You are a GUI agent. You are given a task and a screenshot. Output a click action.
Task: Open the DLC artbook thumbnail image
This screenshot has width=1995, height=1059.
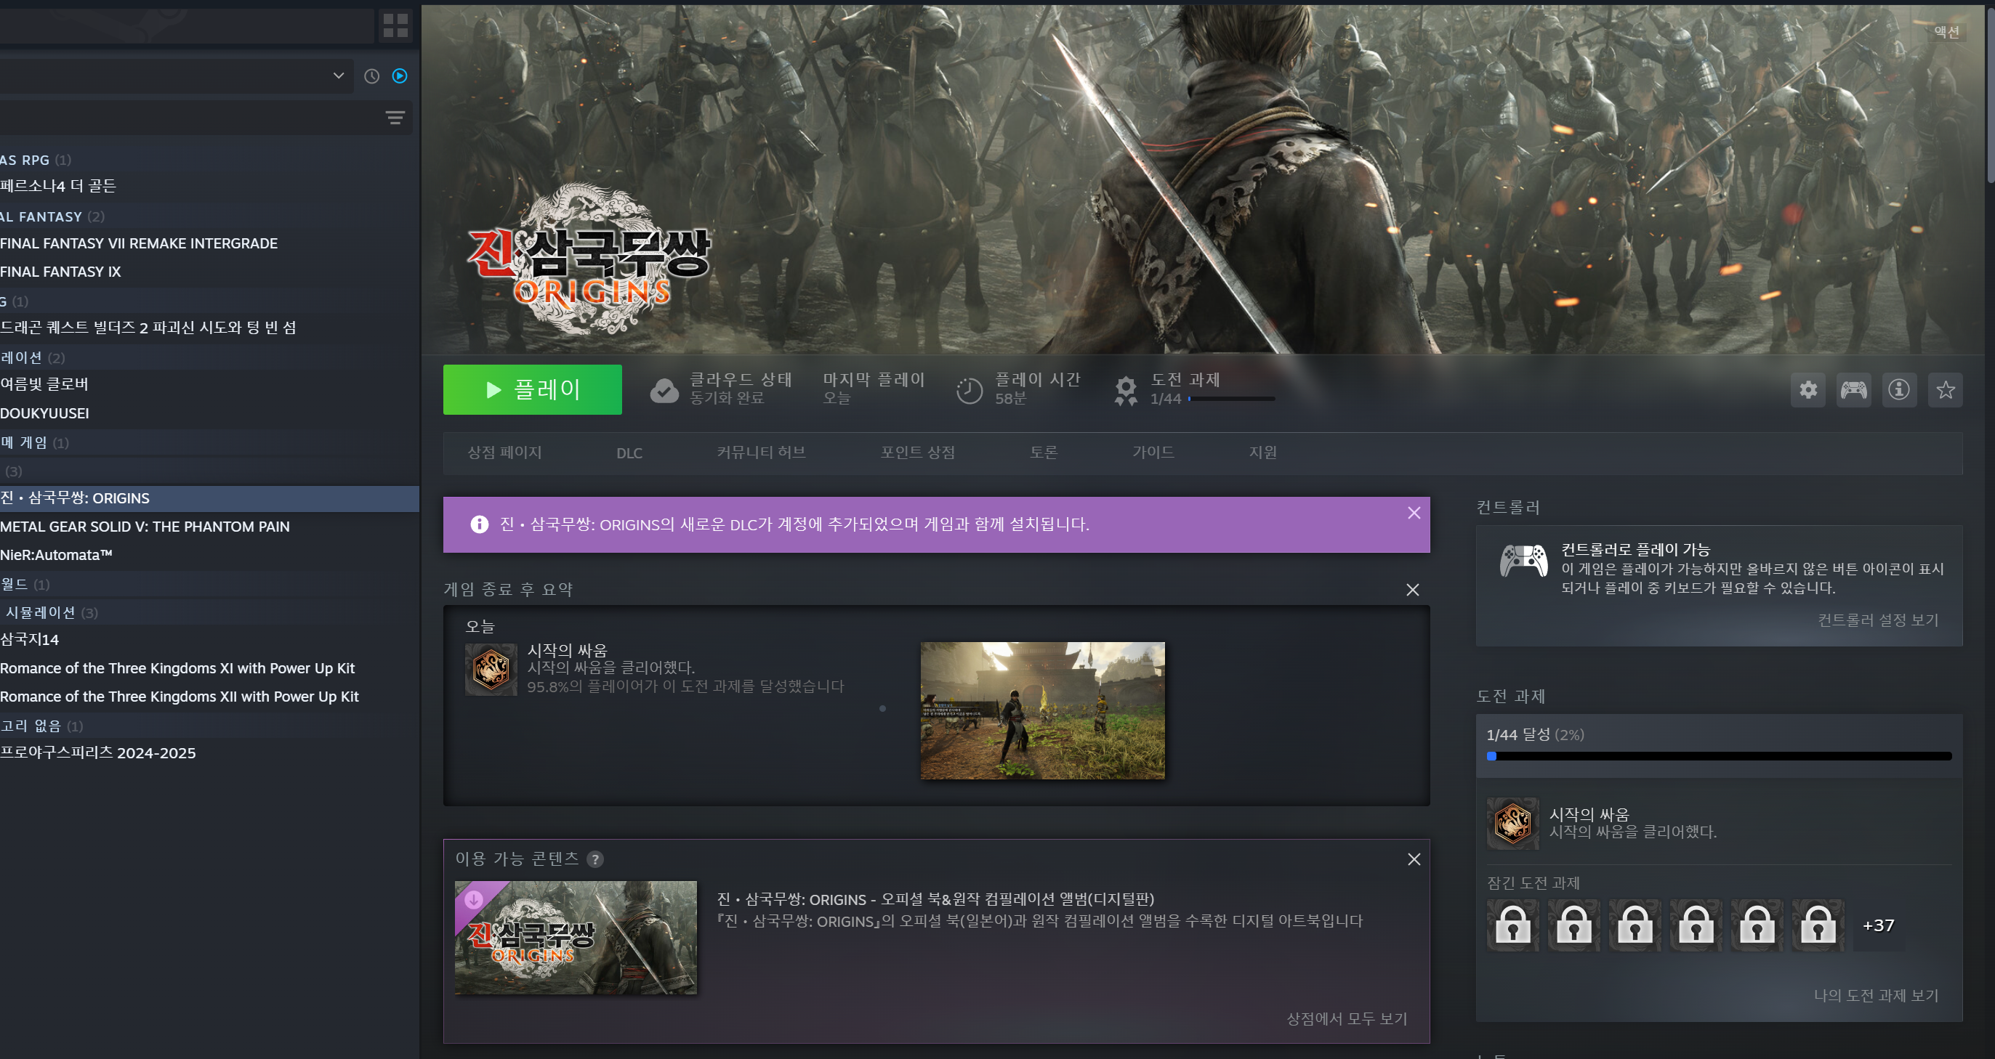tap(576, 938)
